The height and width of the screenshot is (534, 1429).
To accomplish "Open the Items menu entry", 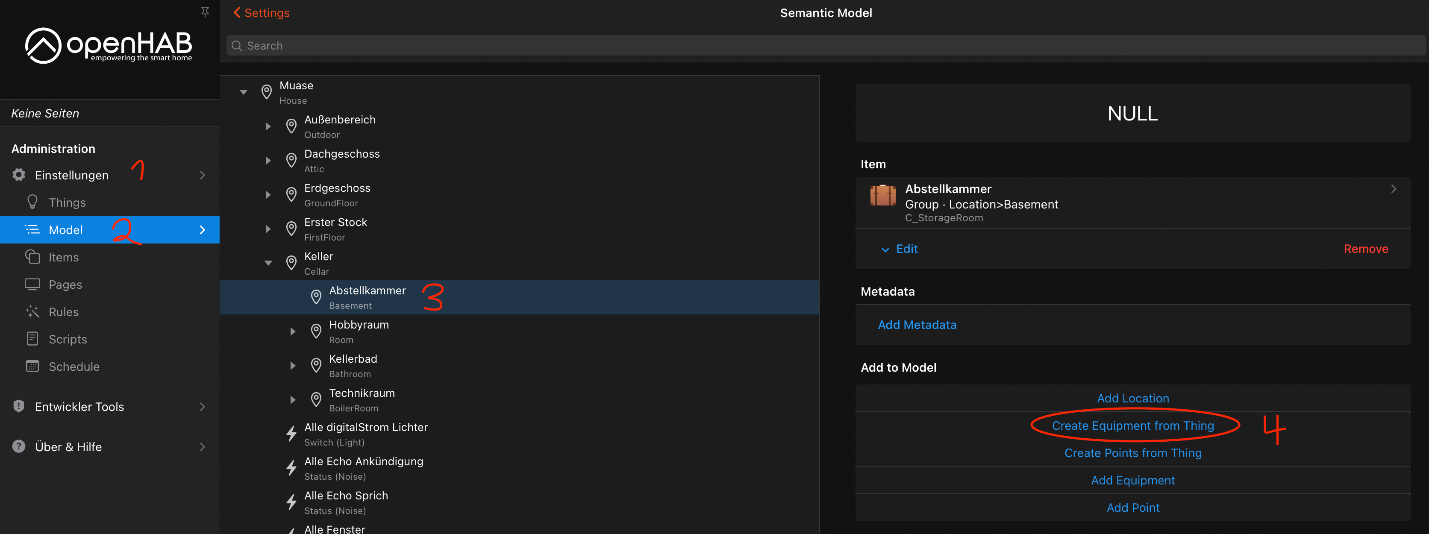I will (63, 257).
